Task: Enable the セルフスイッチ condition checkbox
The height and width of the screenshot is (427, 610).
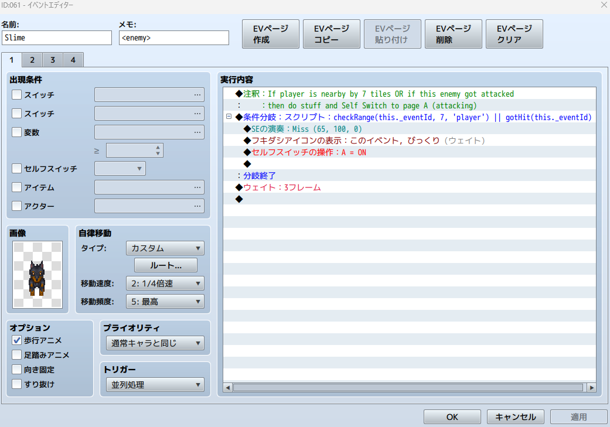Action: 17,169
